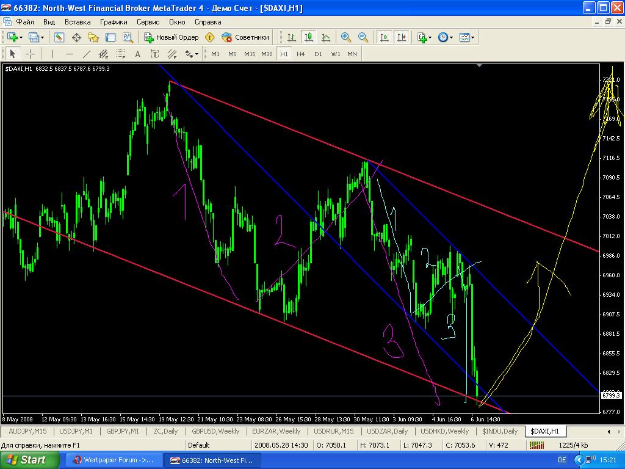Open the Вид menu
The width and height of the screenshot is (625, 469).
point(49,22)
